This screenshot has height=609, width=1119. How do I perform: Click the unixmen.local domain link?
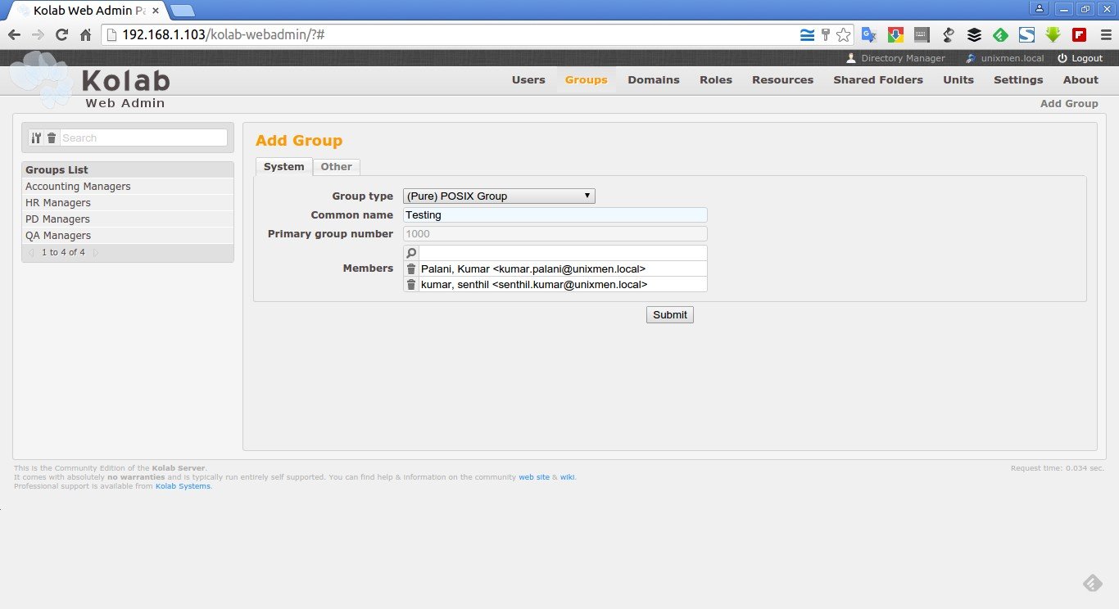coord(1013,58)
